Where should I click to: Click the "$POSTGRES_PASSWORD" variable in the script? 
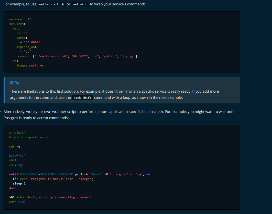[x=57, y=174]
